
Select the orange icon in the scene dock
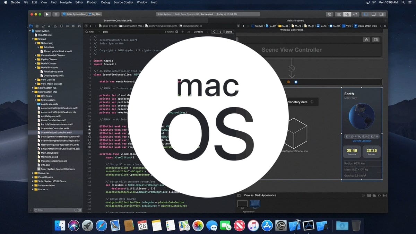(288, 82)
